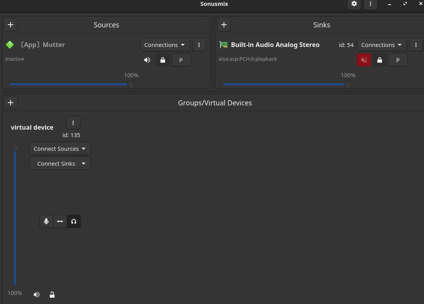Viewport: 424px width, 304px height.
Task: Click the Inactive status text
Action: (15, 59)
